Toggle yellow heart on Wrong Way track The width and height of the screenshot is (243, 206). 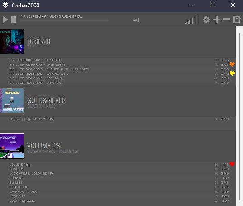pos(232,74)
